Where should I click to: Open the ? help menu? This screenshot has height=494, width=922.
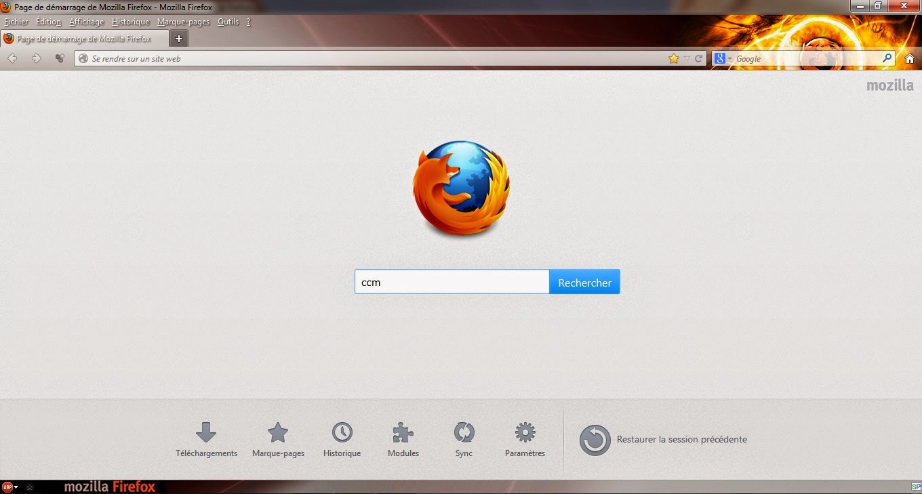point(249,22)
